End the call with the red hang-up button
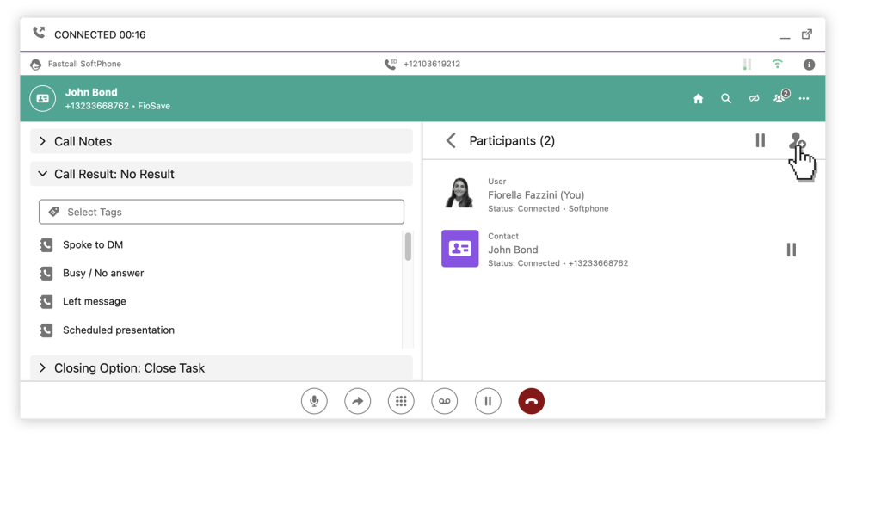 coord(532,401)
